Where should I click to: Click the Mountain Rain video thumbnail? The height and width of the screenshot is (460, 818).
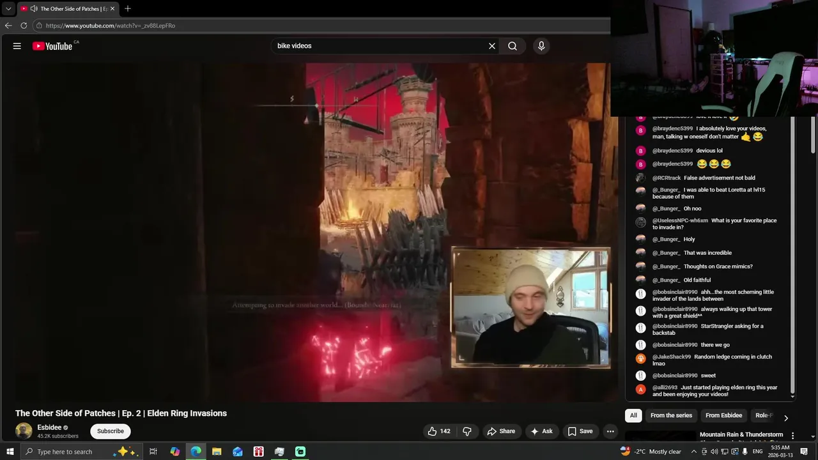(x=660, y=436)
